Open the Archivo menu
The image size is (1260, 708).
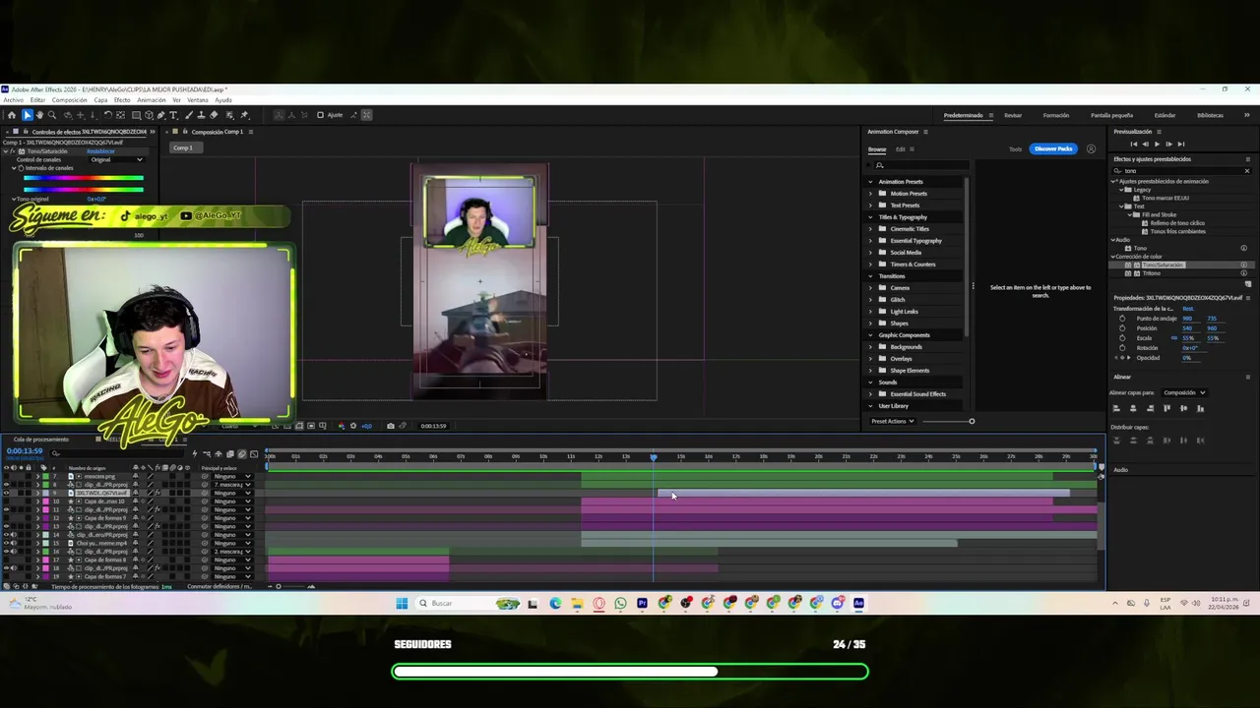pos(13,99)
